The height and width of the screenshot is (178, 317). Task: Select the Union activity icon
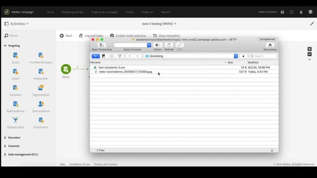pos(15,71)
